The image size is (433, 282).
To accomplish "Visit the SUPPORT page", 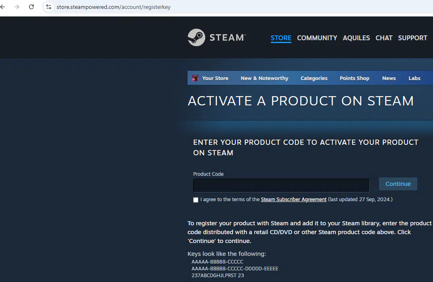I will (412, 38).
